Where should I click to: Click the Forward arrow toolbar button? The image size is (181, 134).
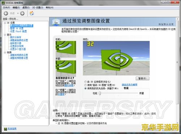click(x=22, y=13)
